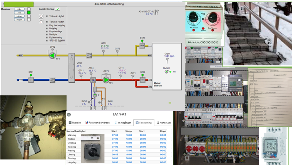Open the thermostat controller photo
This screenshot has width=292, height=165.
[x=204, y=24]
